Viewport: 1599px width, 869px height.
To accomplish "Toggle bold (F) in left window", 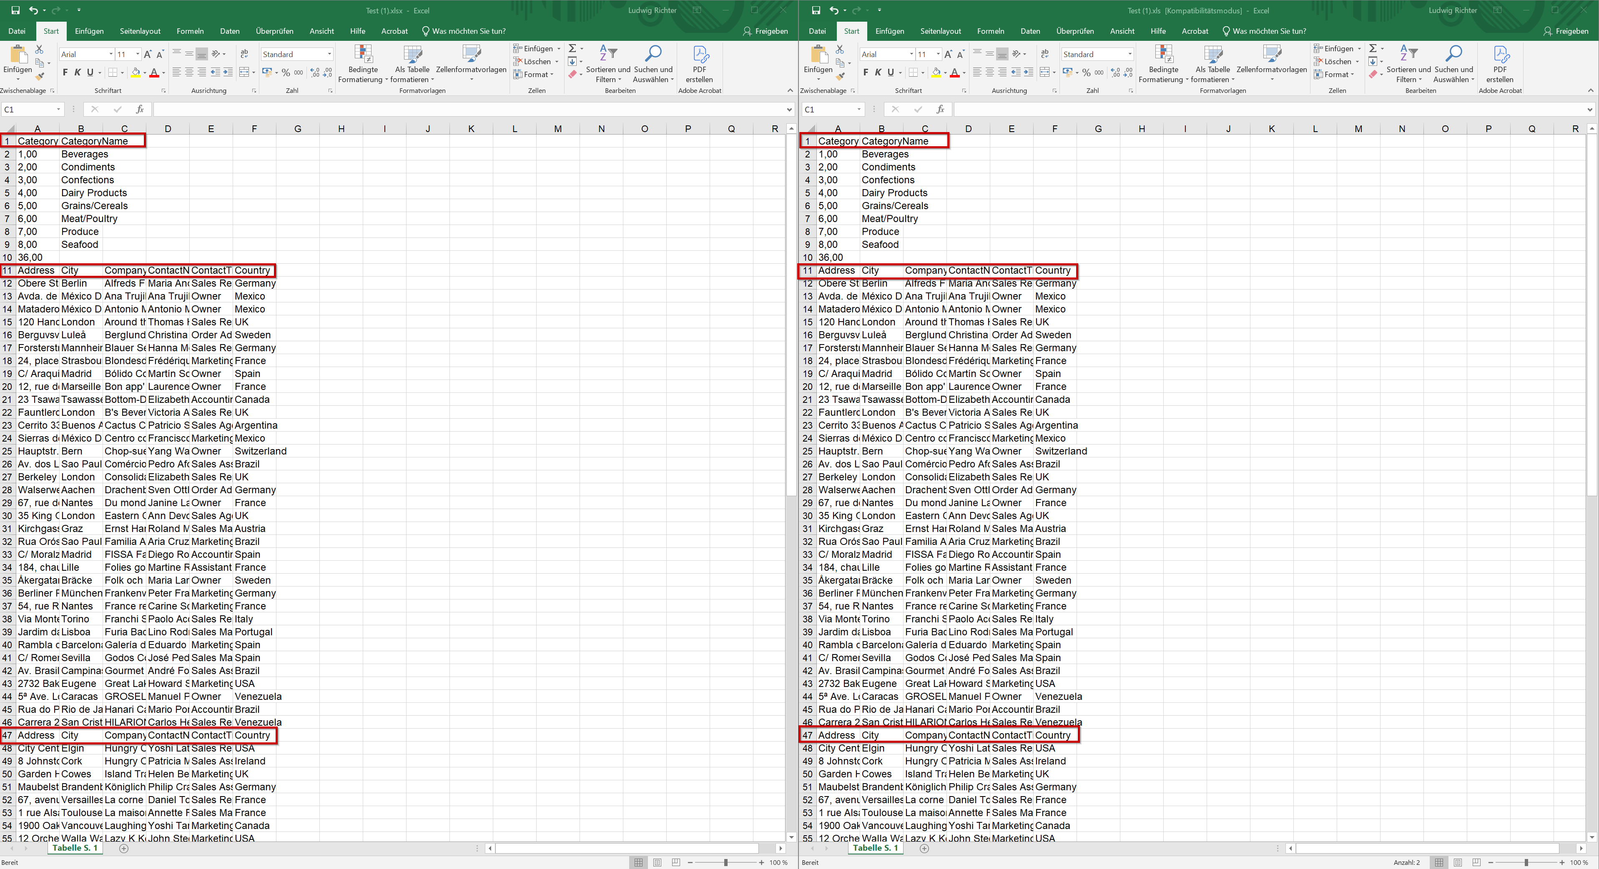I will click(65, 72).
